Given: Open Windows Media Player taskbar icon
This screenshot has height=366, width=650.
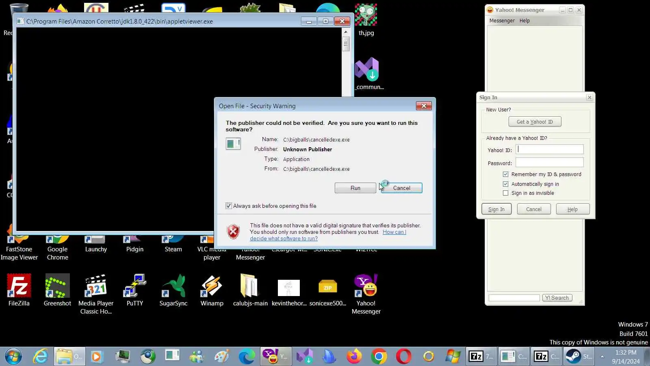Looking at the screenshot, I should tap(96, 357).
